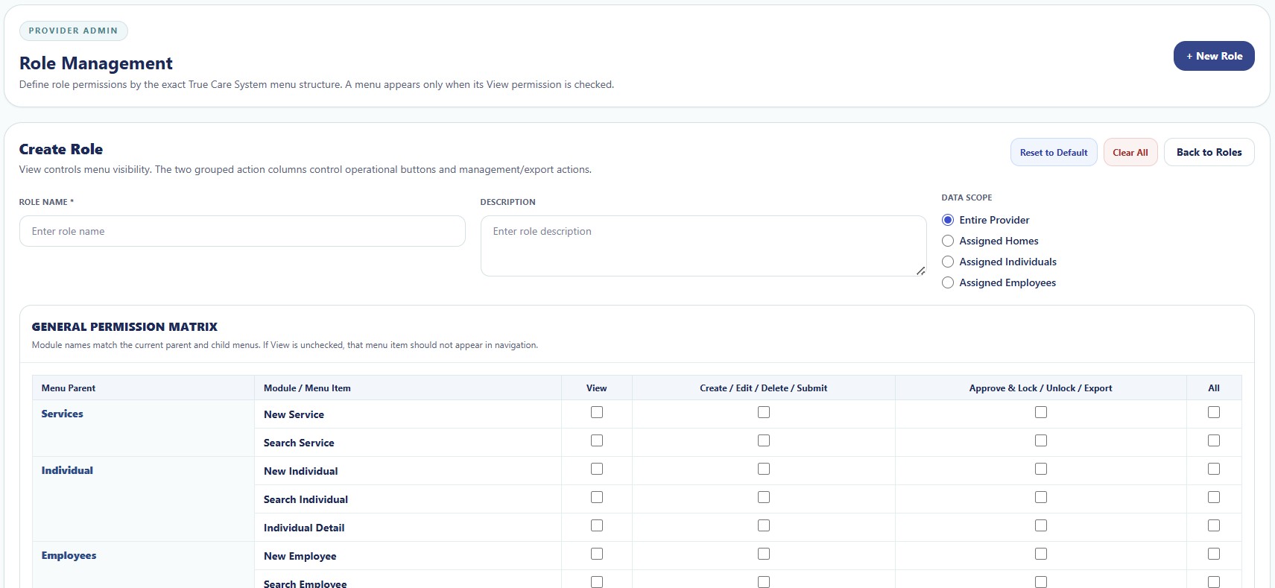This screenshot has width=1275, height=588.
Task: Check All for New Individual row
Action: (x=1214, y=469)
